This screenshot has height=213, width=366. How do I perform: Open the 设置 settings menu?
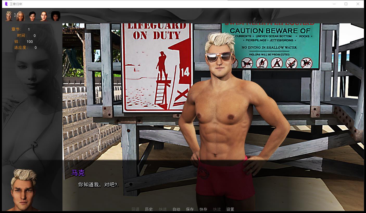tap(230, 209)
